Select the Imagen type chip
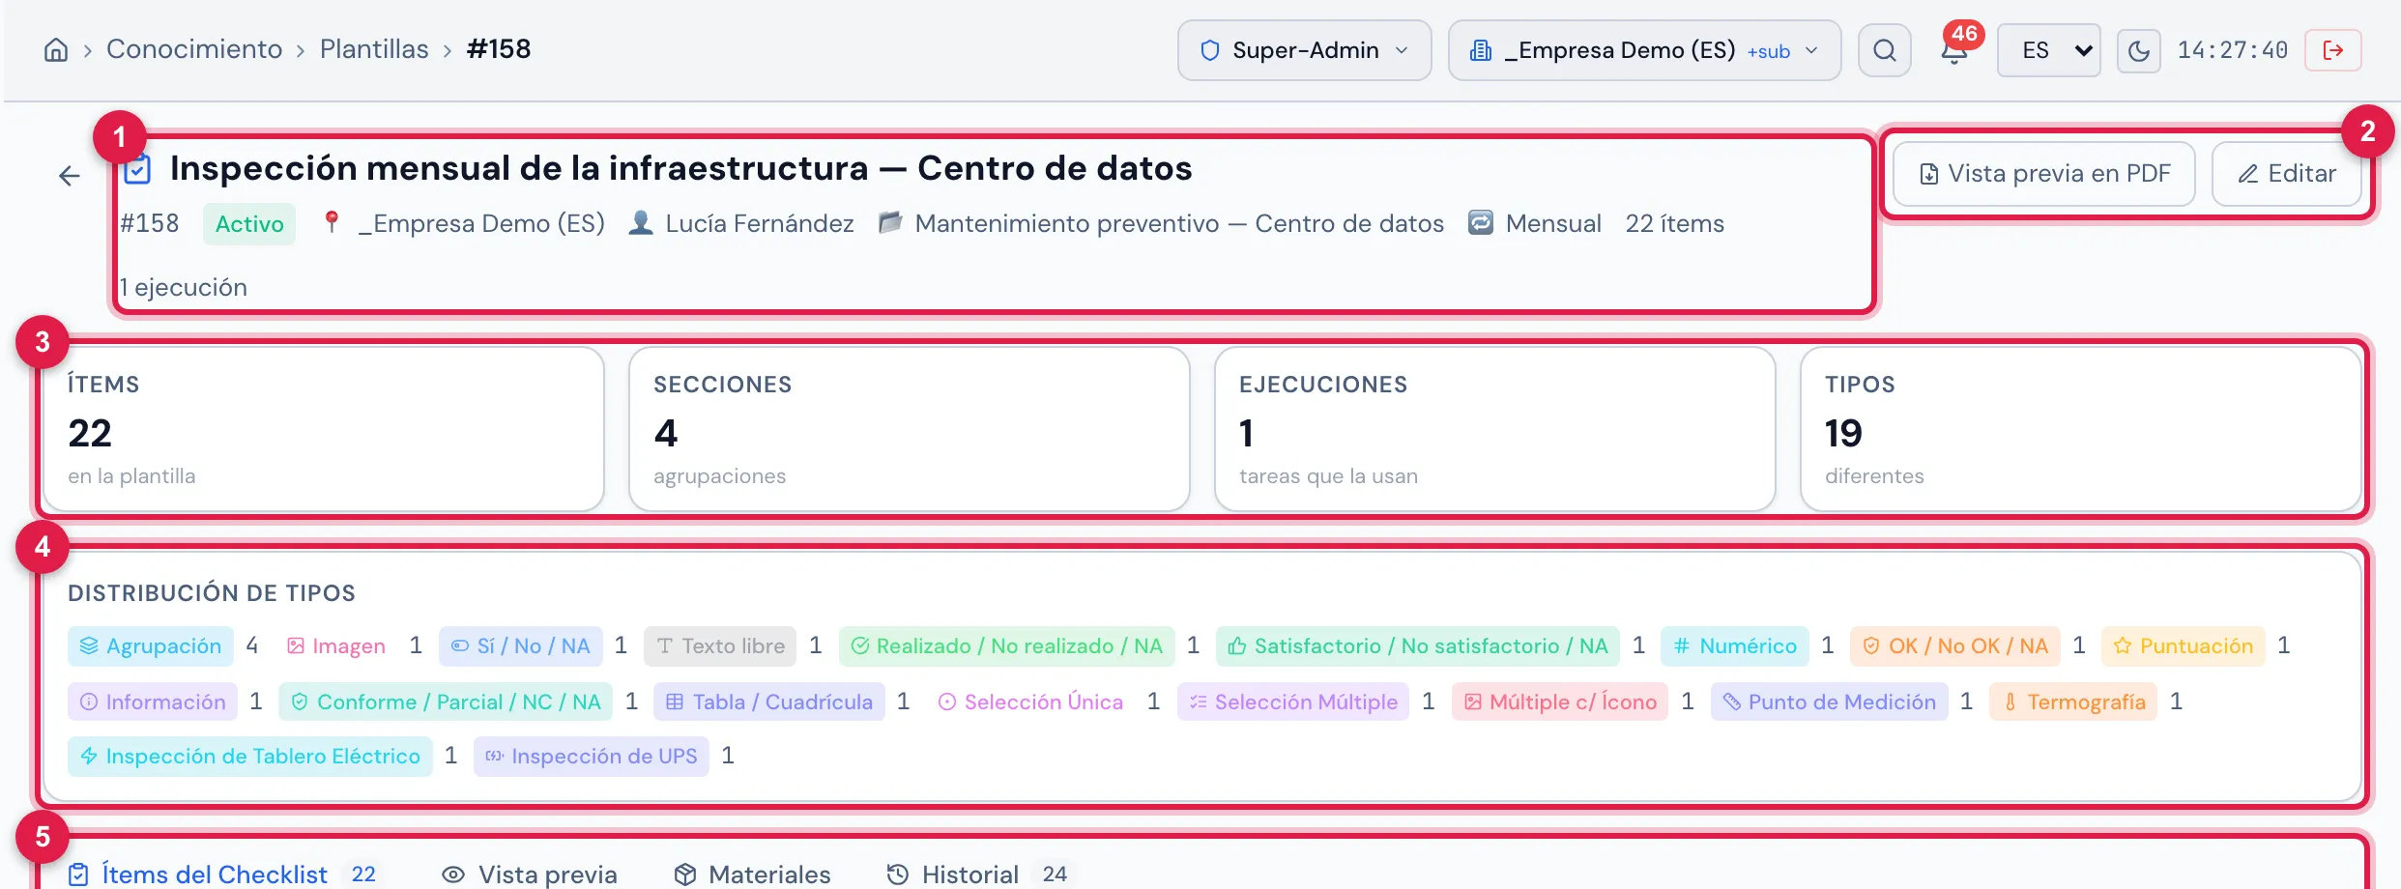 coord(336,646)
